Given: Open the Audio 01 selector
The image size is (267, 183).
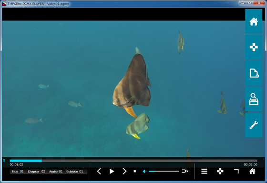Looking at the screenshot, I should (56, 172).
